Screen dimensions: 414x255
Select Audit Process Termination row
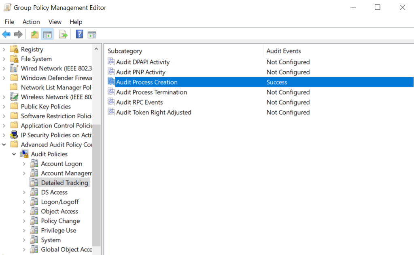pos(151,92)
